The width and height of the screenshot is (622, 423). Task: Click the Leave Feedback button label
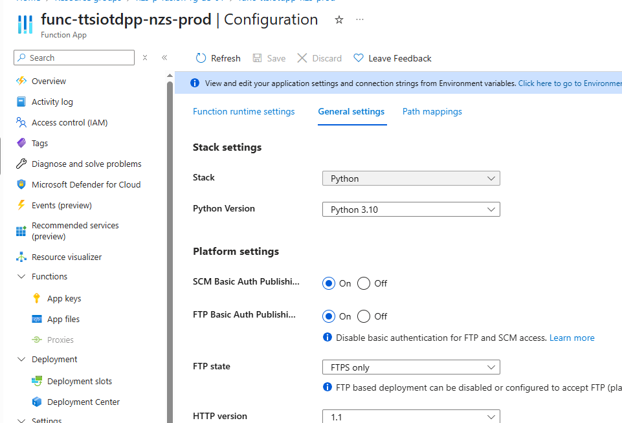(400, 58)
